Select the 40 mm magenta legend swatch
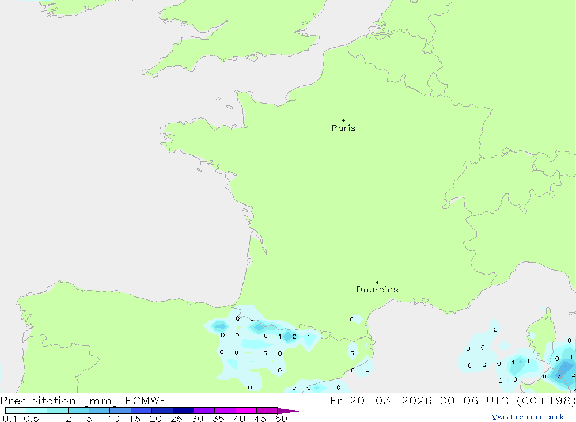576x422 pixels. (x=246, y=410)
